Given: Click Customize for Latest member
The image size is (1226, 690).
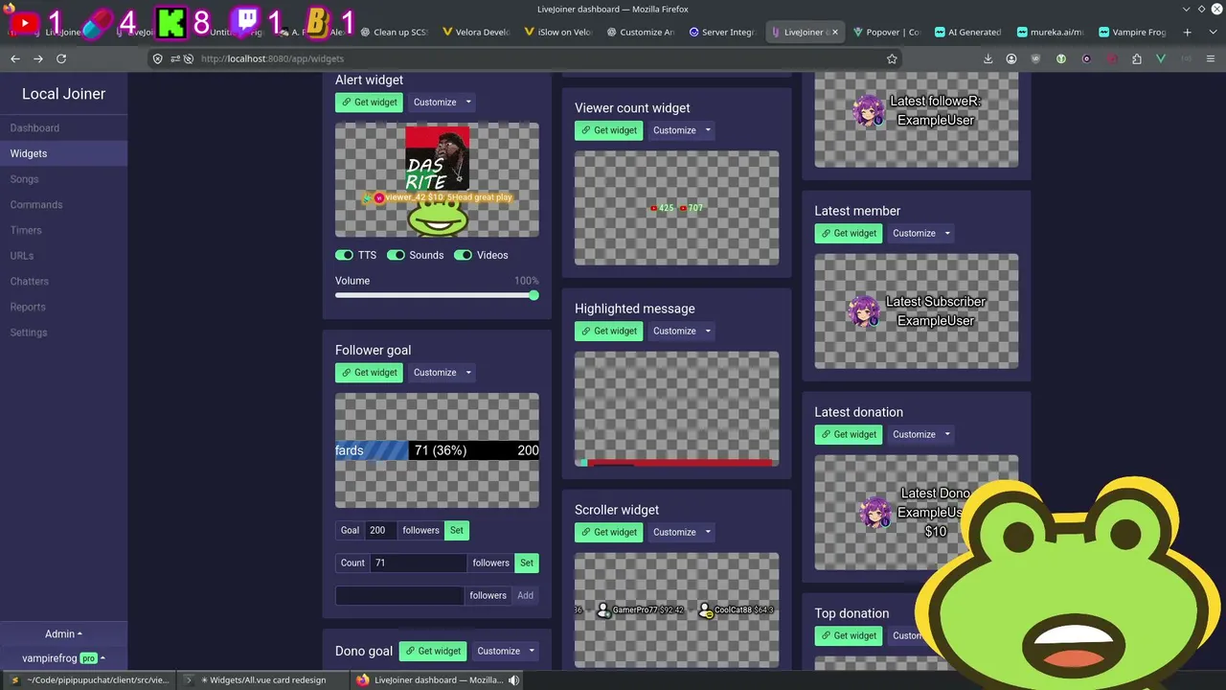Looking at the screenshot, I should click(914, 233).
